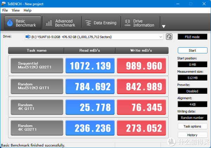
Task: Refresh the drive list
Action: pyautogui.click(x=169, y=37)
